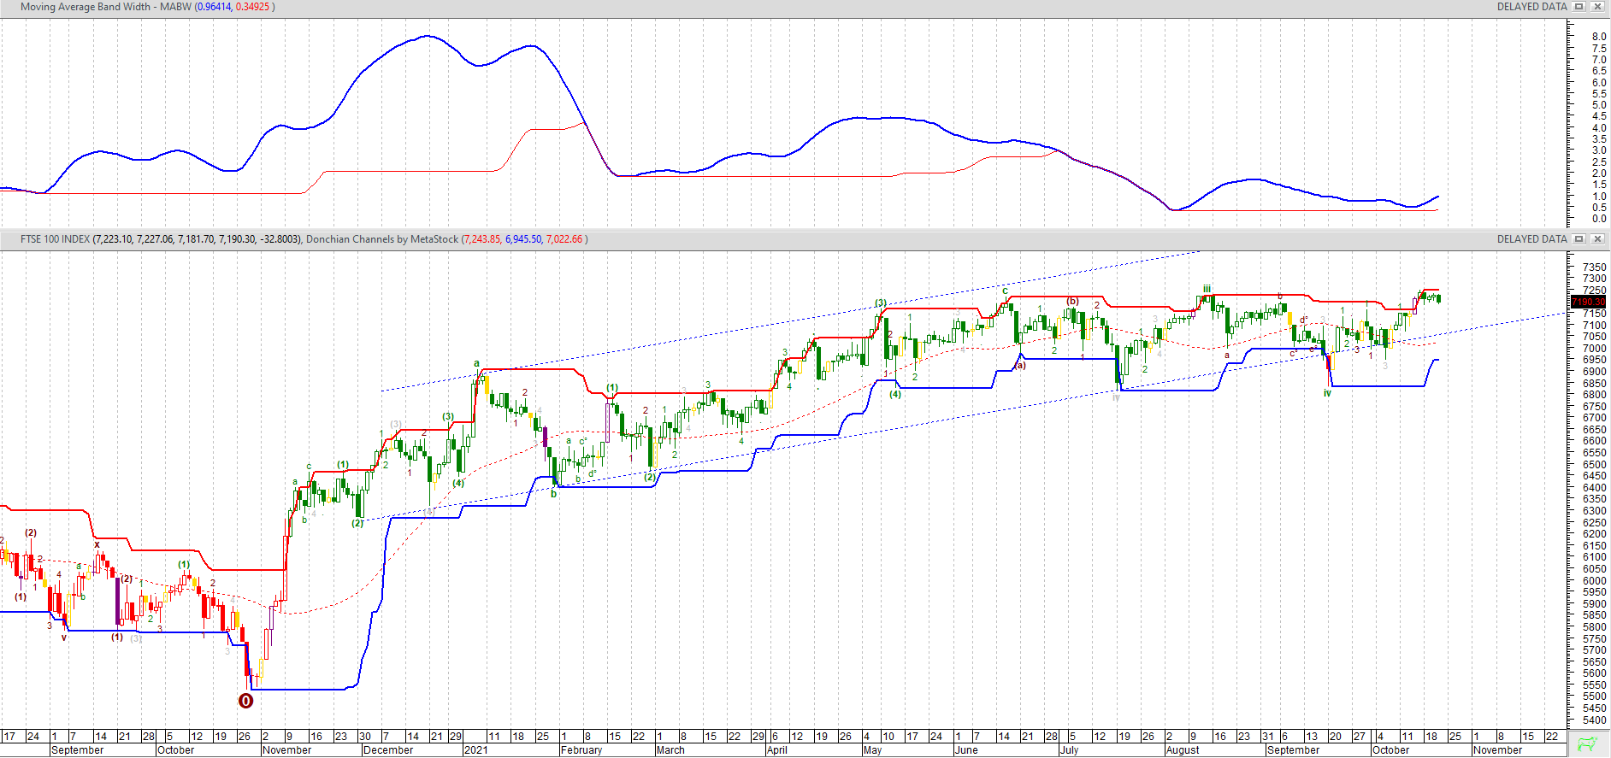Screen dimensions: 1611x758
Task: Click March on the date axis
Action: click(670, 750)
